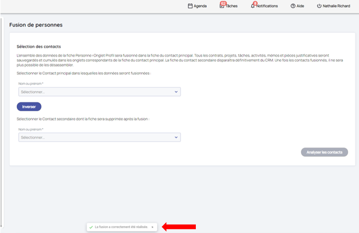The height and width of the screenshot is (233, 359).
Task: Expand the secondary contact dropdown chevron
Action: [x=176, y=137]
